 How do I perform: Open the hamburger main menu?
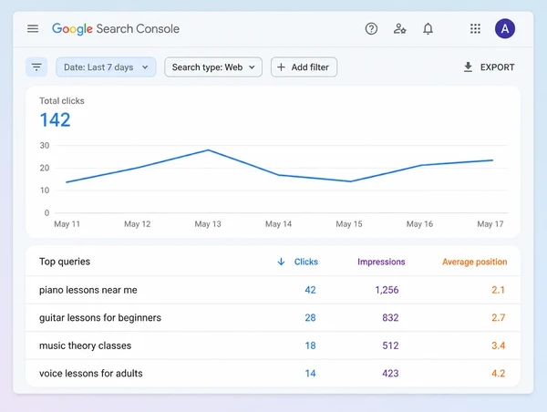coord(33,28)
